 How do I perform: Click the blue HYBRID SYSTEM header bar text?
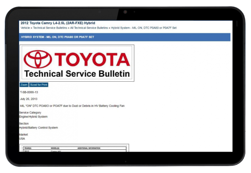[57, 37]
